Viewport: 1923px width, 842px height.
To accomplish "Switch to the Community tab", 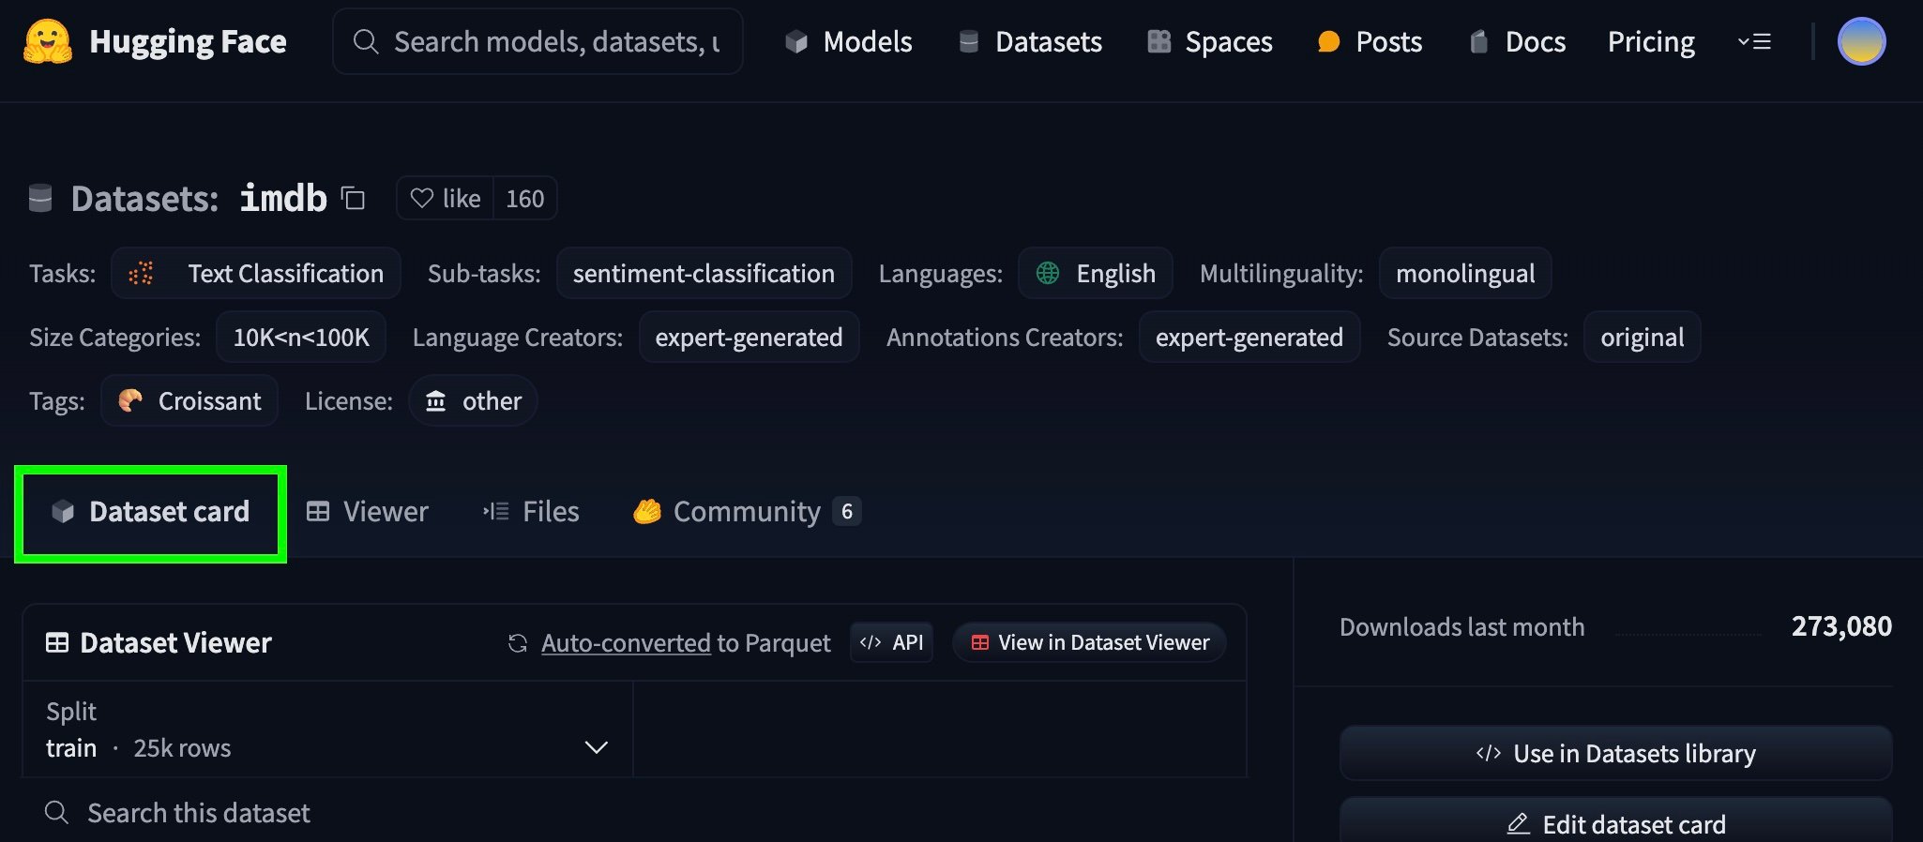I will tap(747, 512).
